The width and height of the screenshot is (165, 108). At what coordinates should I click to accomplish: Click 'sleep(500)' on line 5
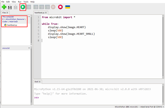56,31
